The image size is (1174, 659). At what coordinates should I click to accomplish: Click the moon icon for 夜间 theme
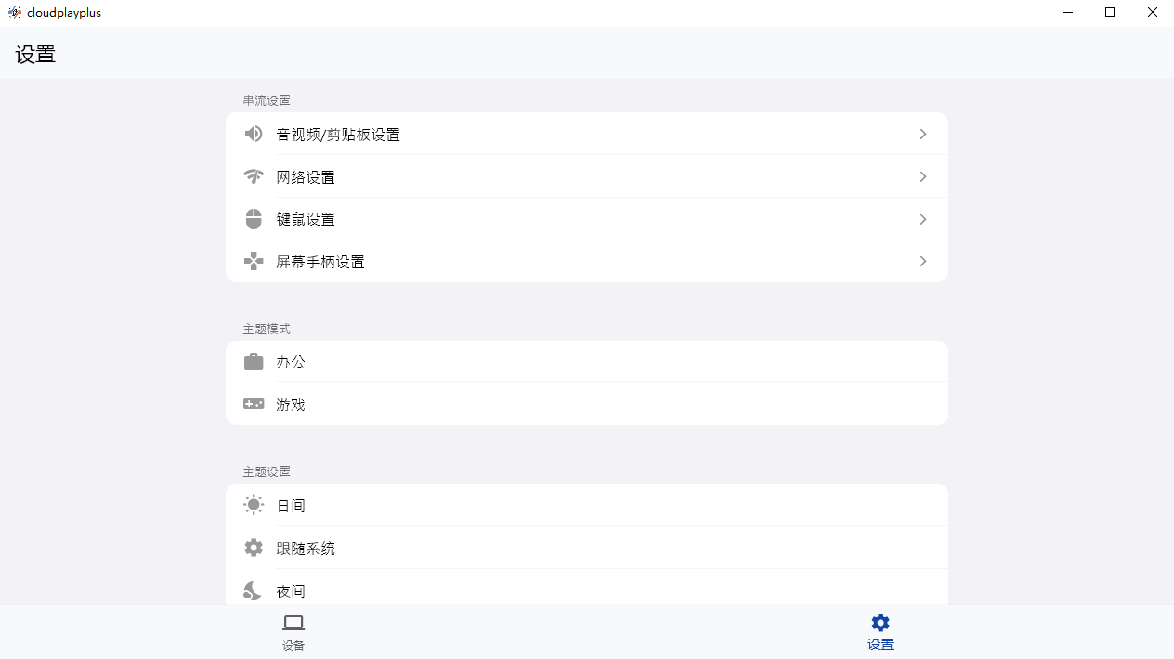pos(252,590)
